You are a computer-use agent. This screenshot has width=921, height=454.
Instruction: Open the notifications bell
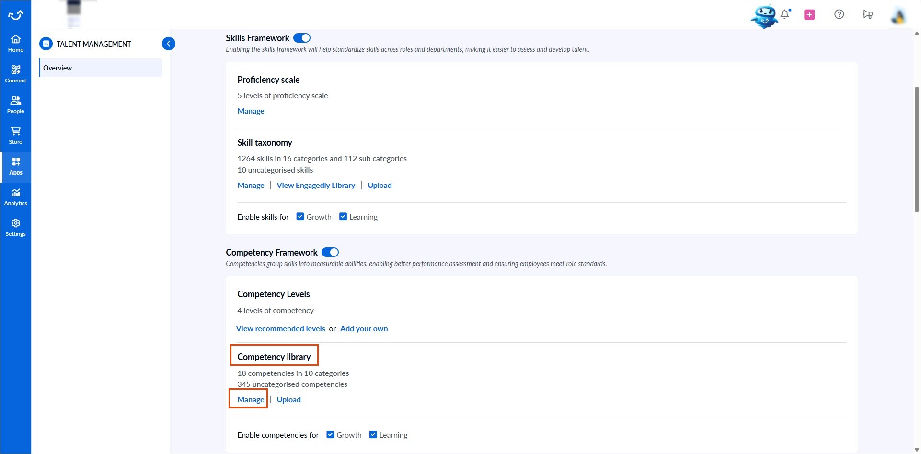pyautogui.click(x=784, y=14)
